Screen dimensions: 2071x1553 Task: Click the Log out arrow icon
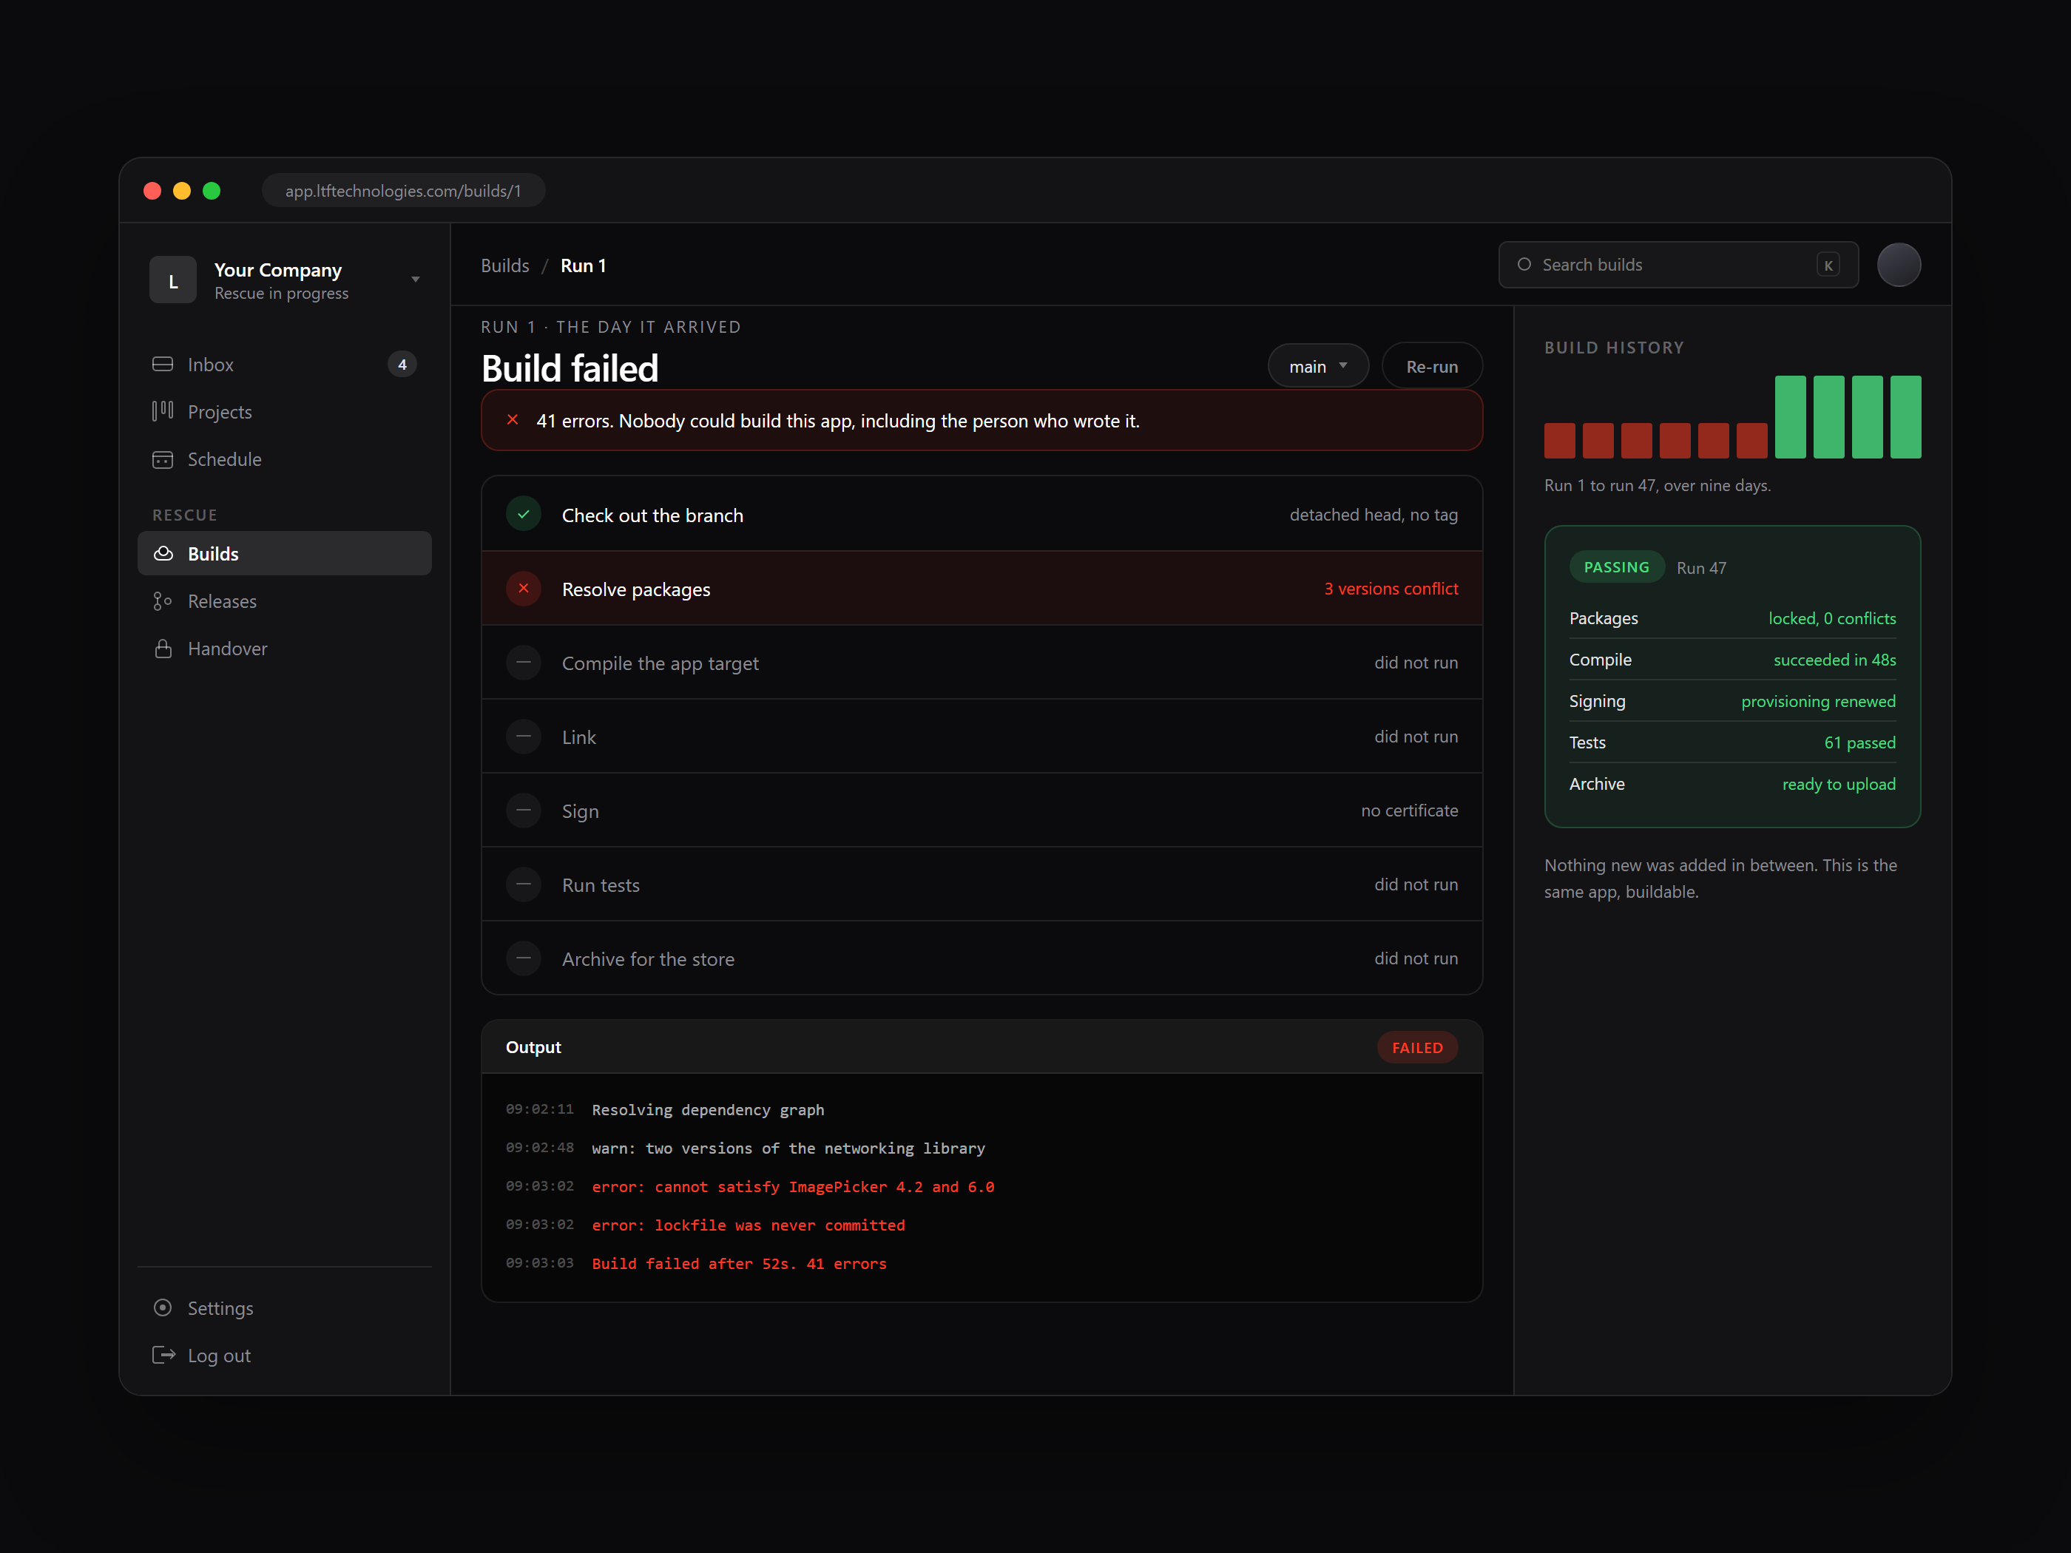163,1355
